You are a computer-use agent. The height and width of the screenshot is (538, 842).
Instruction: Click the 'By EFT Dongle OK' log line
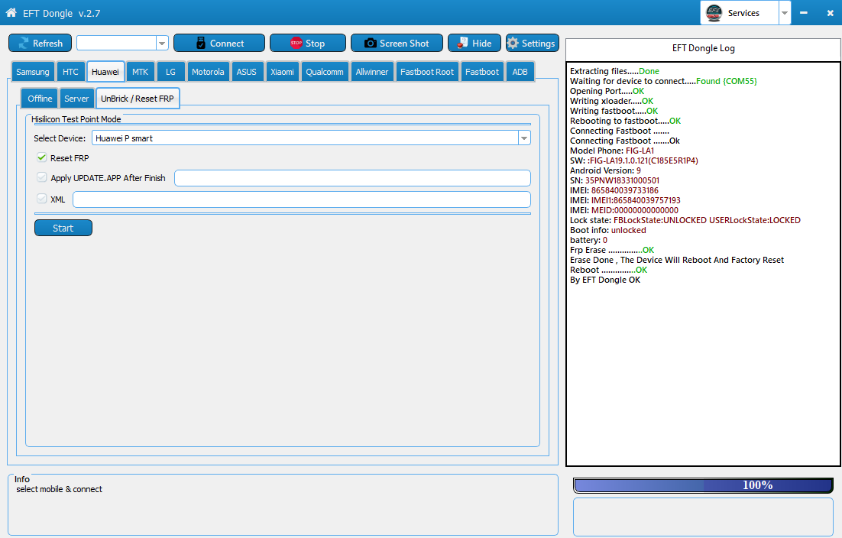click(605, 280)
